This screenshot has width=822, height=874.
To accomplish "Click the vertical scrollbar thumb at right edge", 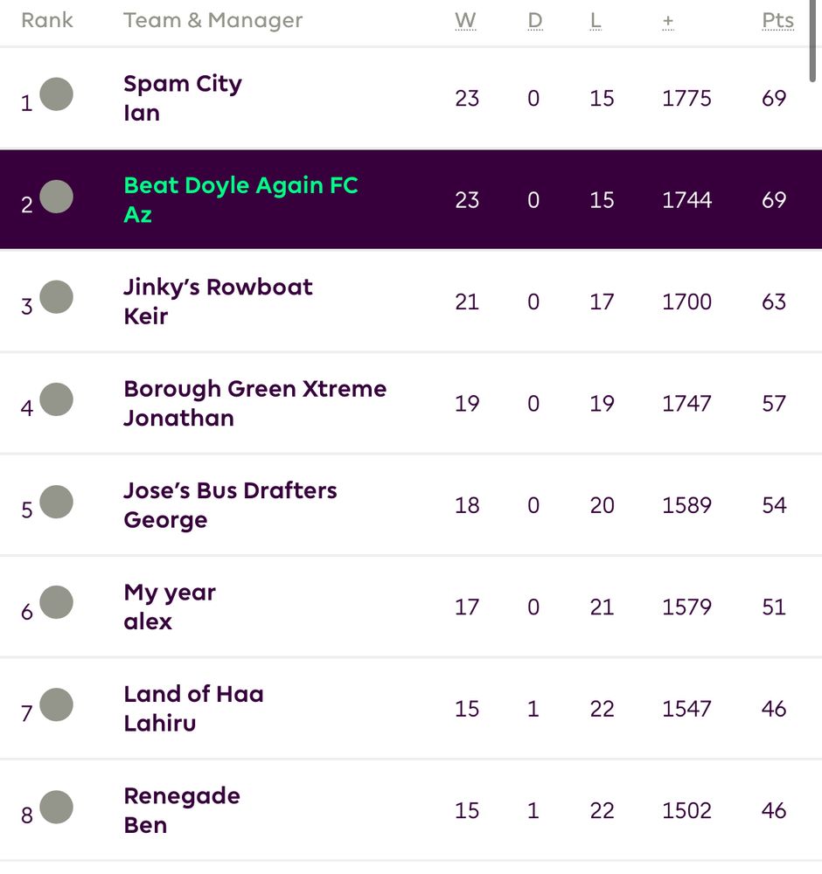I will click(813, 40).
